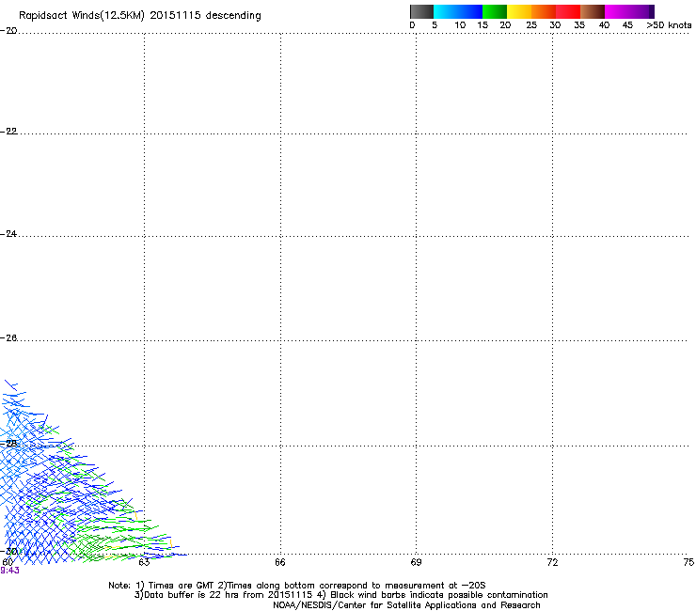Click the 'Times are GMT' note line
The image size is (696, 611).
297,586
